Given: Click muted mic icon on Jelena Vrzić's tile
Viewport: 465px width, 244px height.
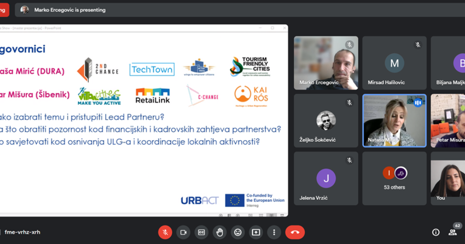Looking at the screenshot, I should [350, 160].
